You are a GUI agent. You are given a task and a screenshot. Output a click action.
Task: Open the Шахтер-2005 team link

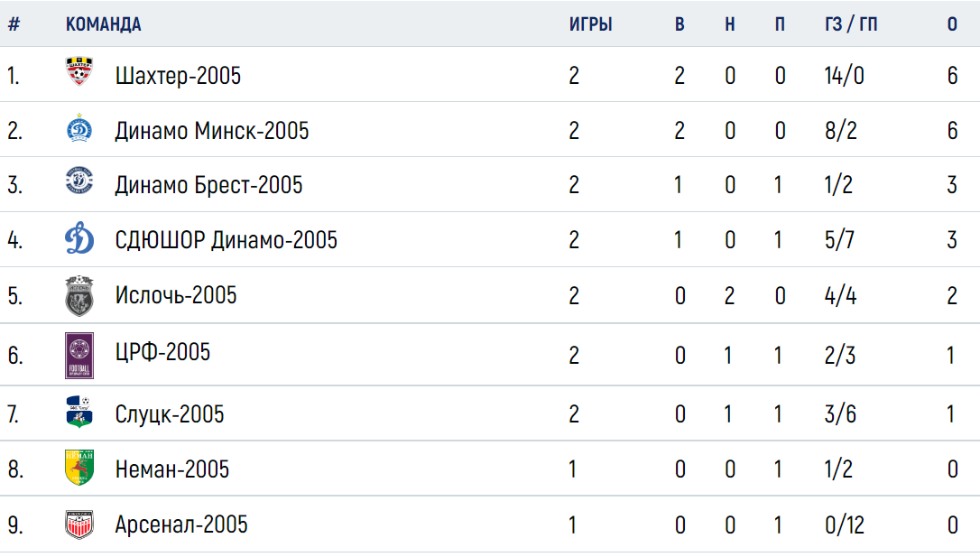click(x=178, y=76)
